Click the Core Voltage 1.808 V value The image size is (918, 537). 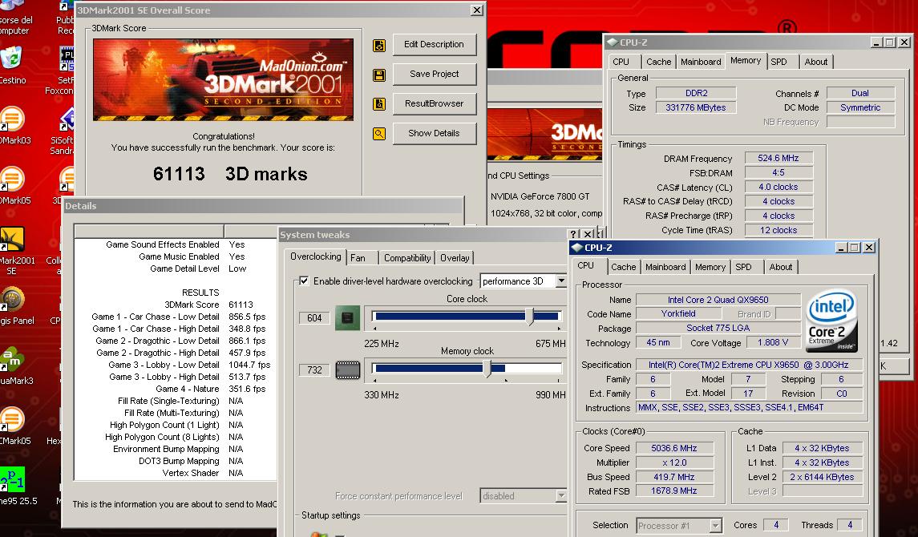[x=772, y=343]
